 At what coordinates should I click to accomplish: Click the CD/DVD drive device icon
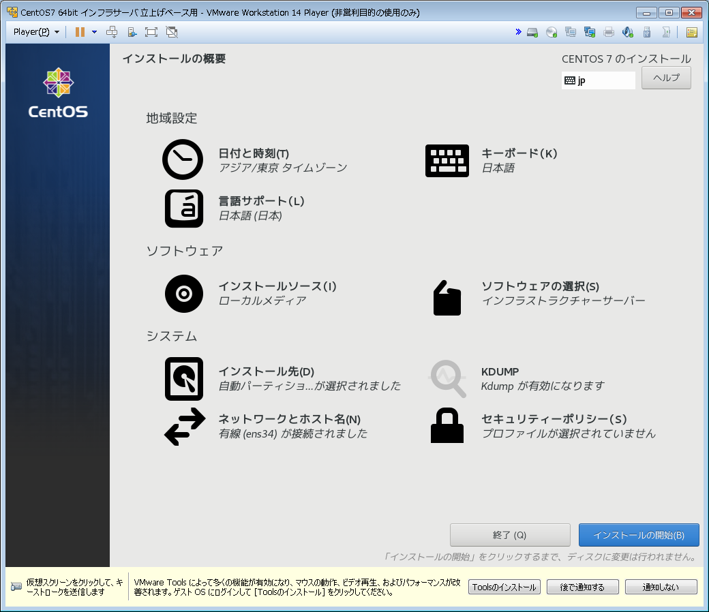coord(552,32)
